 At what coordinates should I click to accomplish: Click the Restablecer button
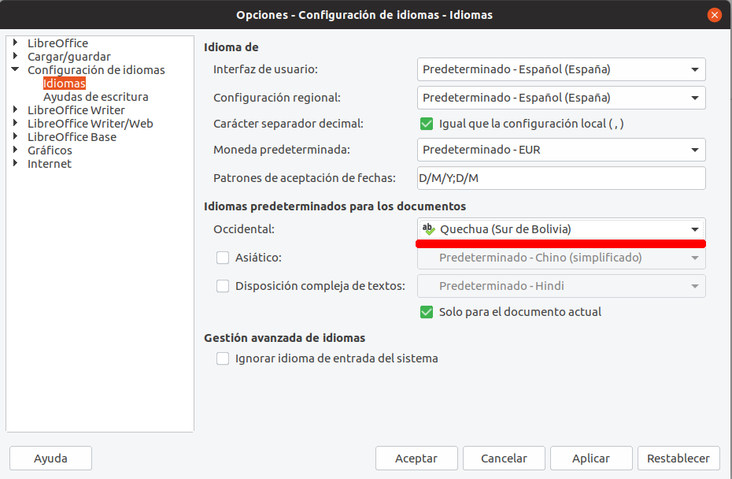click(678, 459)
